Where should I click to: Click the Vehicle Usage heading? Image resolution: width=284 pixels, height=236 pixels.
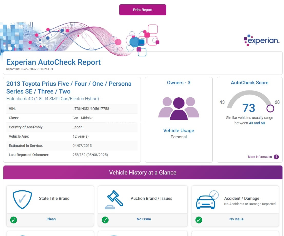179,131
